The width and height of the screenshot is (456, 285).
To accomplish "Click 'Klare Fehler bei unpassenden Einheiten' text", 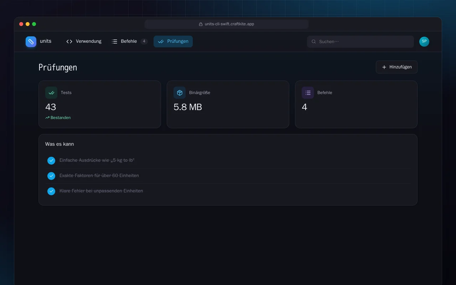I will click(x=101, y=191).
